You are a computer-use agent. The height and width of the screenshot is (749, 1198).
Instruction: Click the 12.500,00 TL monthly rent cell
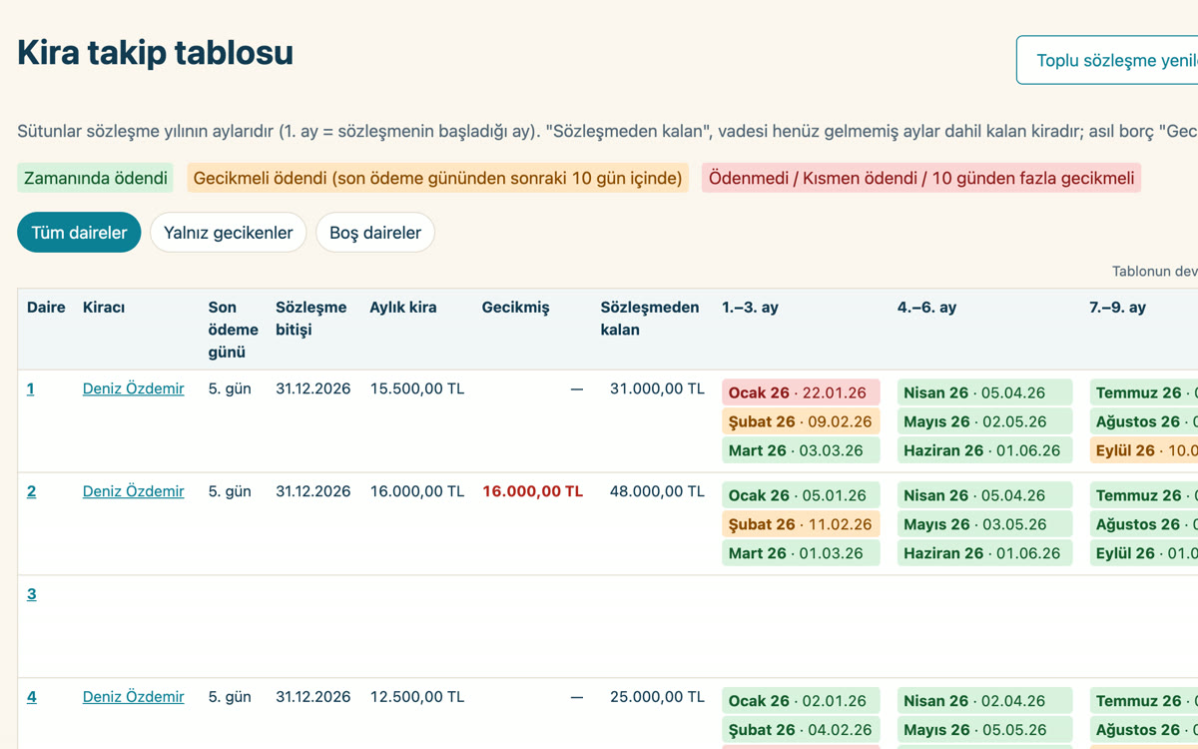click(417, 697)
